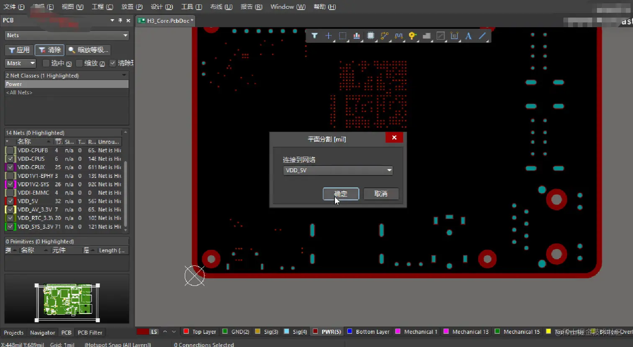Enable the VDD1V1-EPHY net checkbox
Viewport: 633px width, 347px height.
click(x=10, y=176)
